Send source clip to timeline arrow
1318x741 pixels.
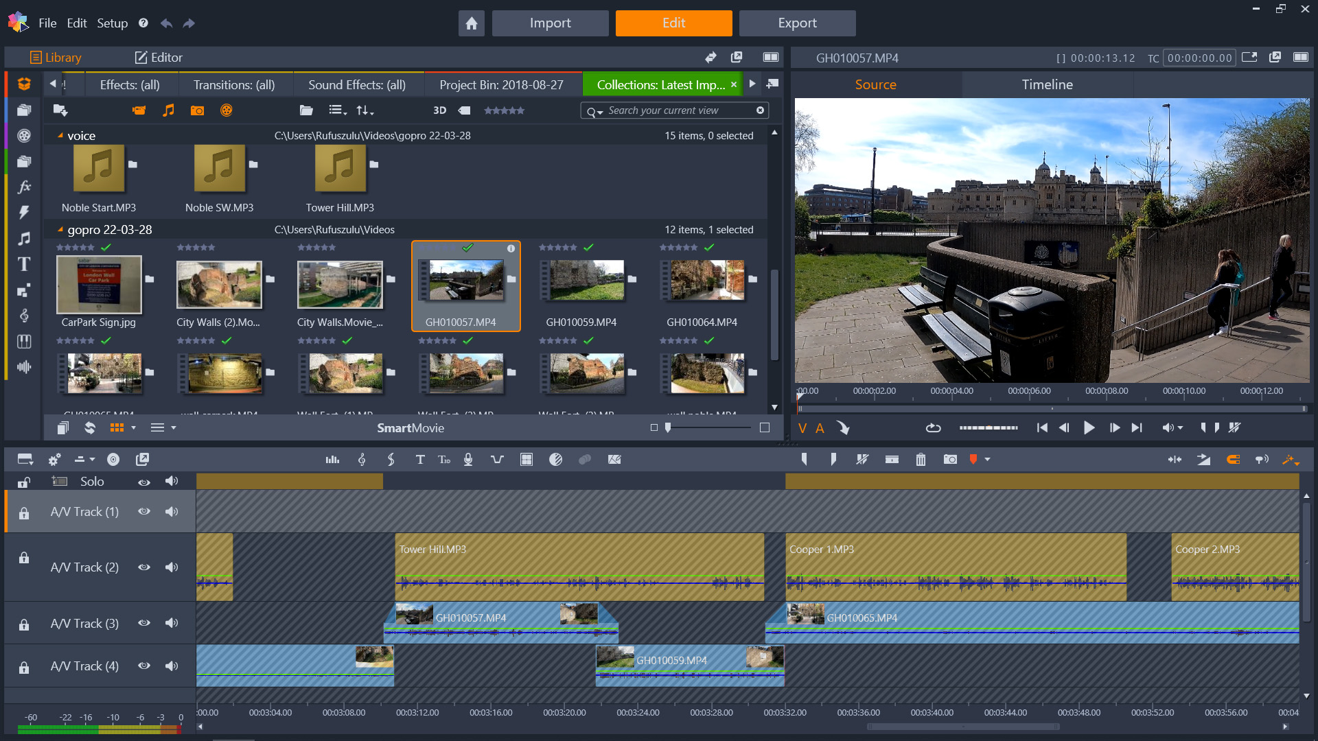(844, 427)
